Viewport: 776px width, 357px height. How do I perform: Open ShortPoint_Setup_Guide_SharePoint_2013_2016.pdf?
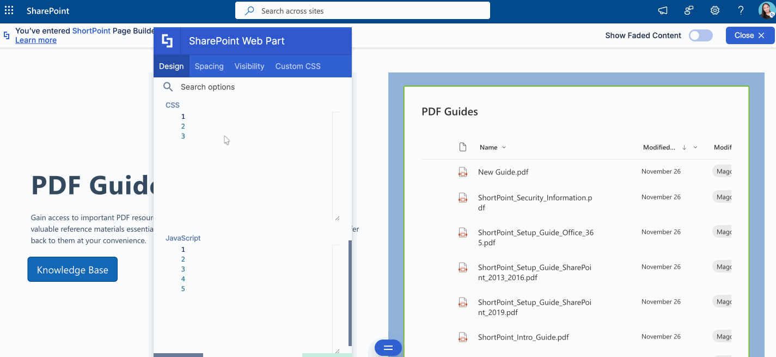tap(535, 273)
